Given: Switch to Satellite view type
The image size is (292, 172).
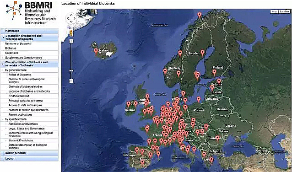Looking at the screenshot, I should coord(284,11).
